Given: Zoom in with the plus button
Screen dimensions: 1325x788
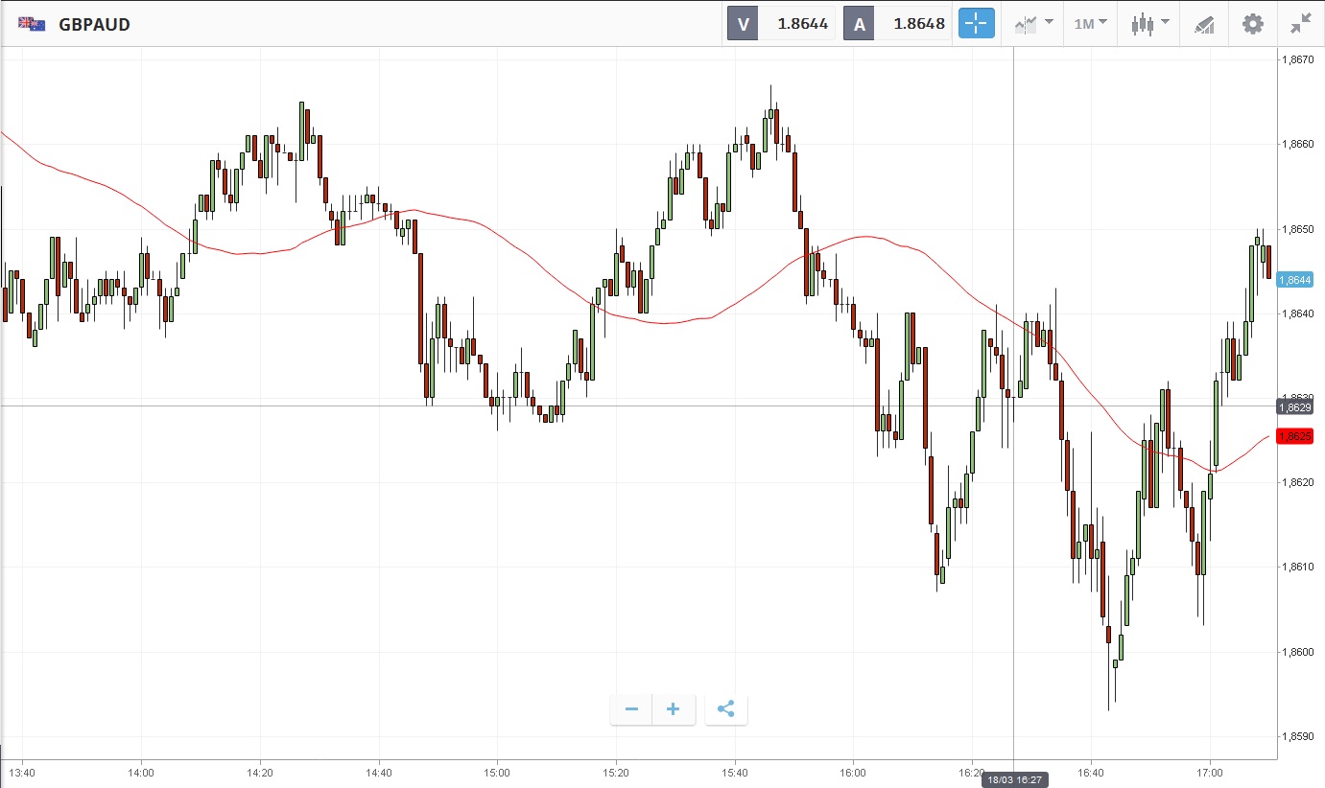Looking at the screenshot, I should click(x=674, y=709).
